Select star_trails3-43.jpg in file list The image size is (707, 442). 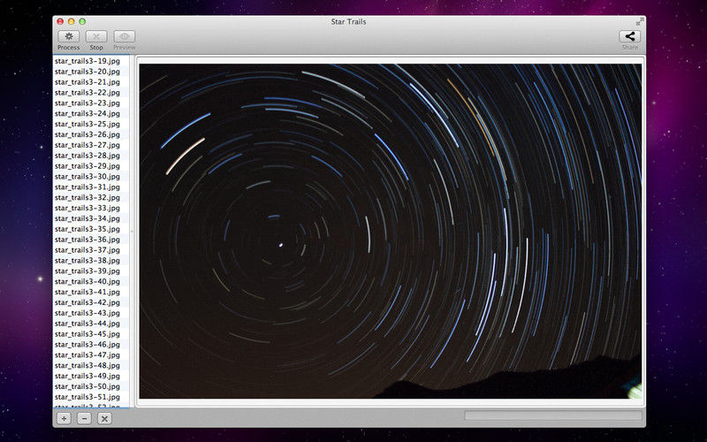pos(91,313)
